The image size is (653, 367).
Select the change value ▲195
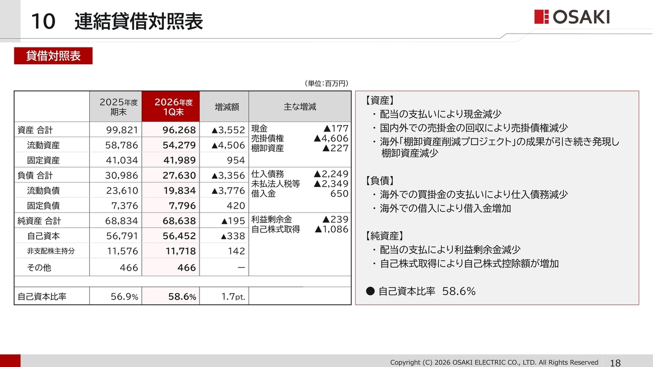coord(233,221)
